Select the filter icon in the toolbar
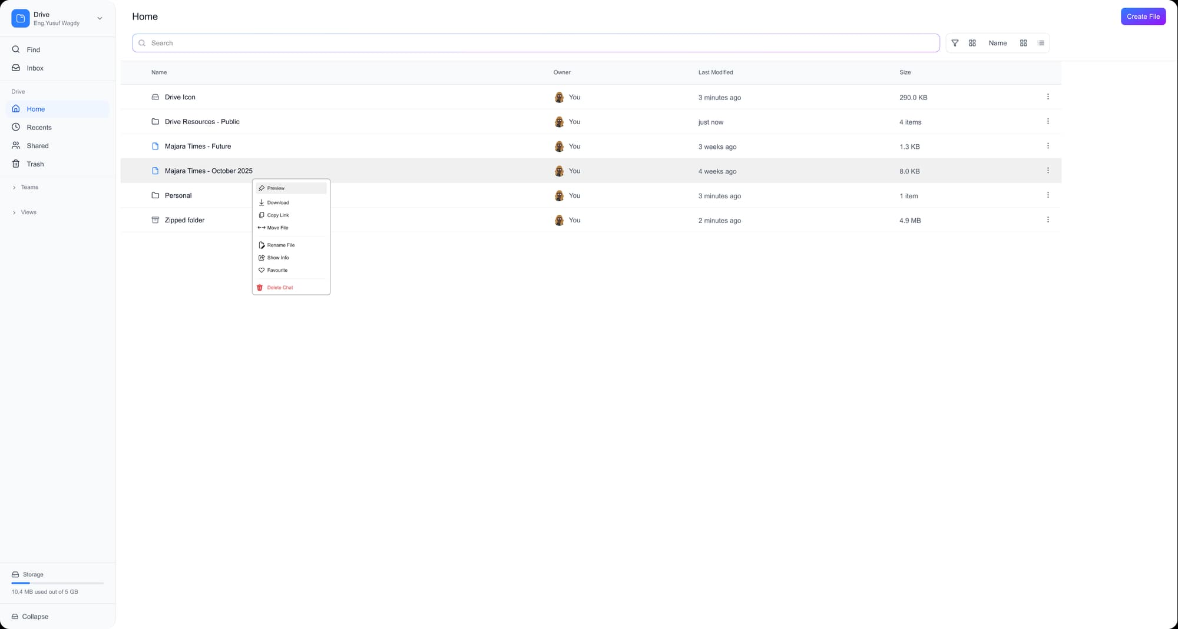The image size is (1178, 629). 955,42
